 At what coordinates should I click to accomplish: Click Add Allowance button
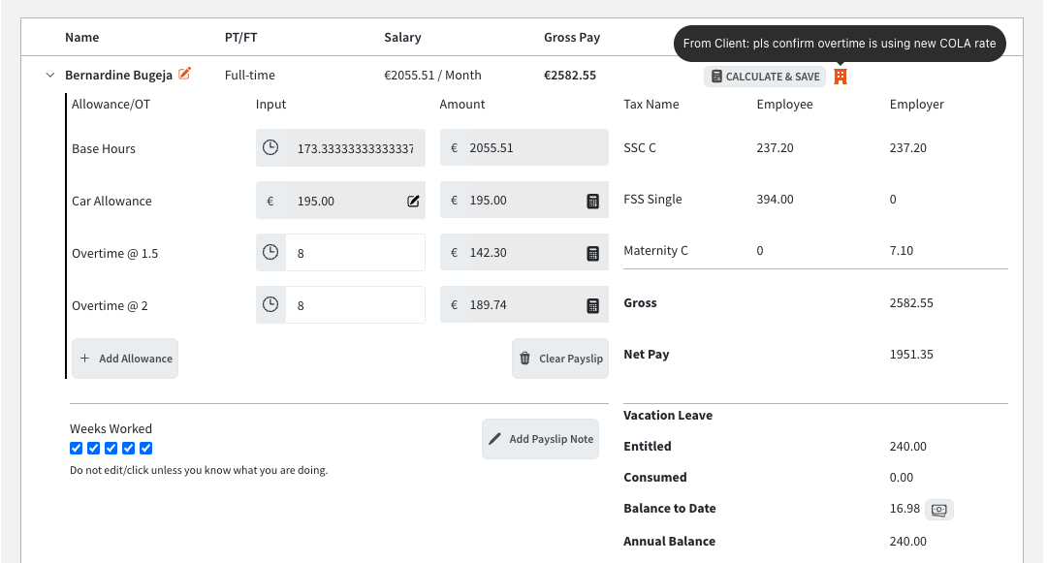[125, 359]
